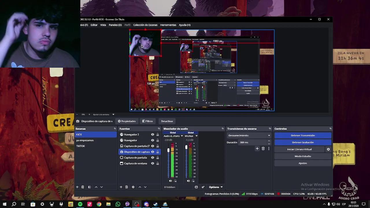Add a new source with the plus icon
Viewport: 370px width, 208px height.
click(121, 187)
